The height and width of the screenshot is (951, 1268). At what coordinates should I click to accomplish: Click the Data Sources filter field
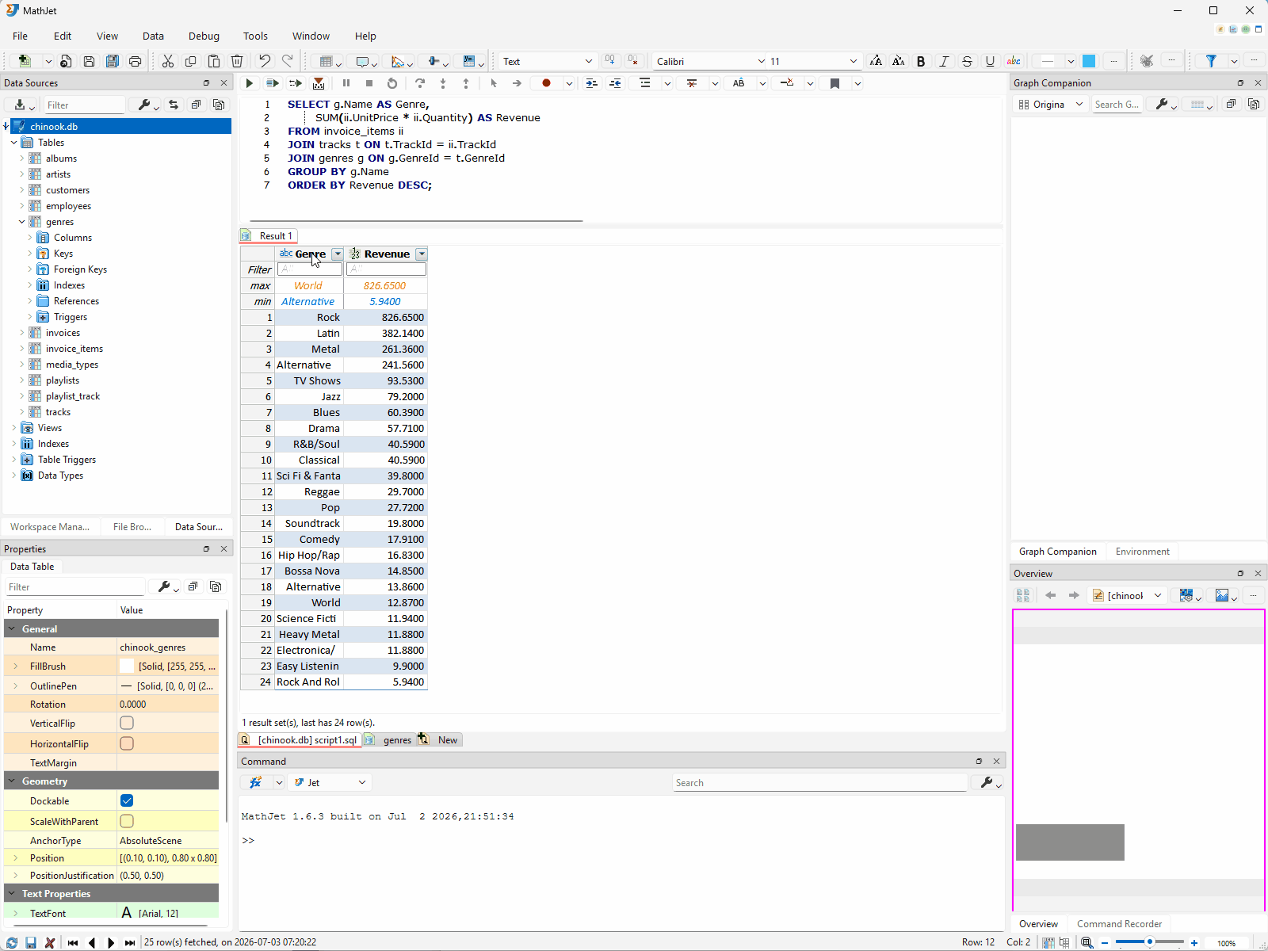[85, 105]
